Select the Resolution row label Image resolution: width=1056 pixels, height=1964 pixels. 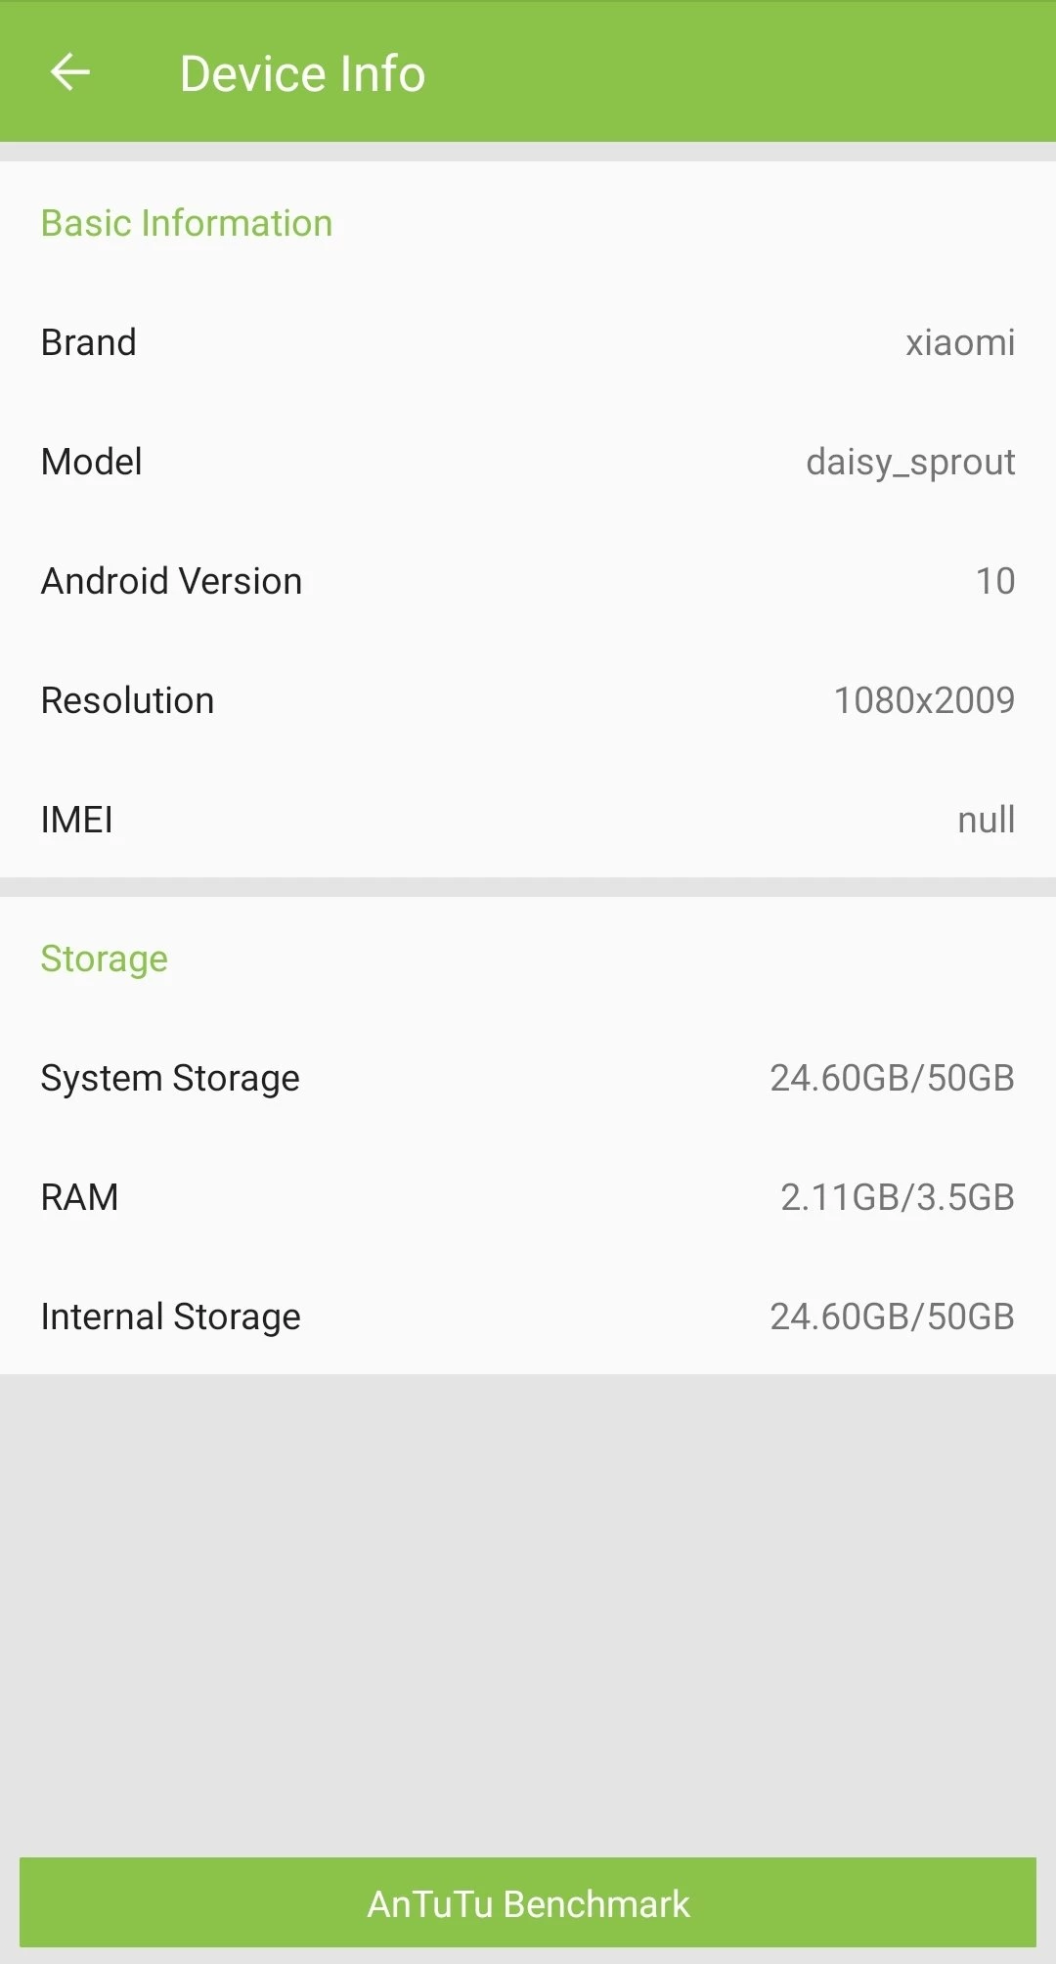[127, 701]
